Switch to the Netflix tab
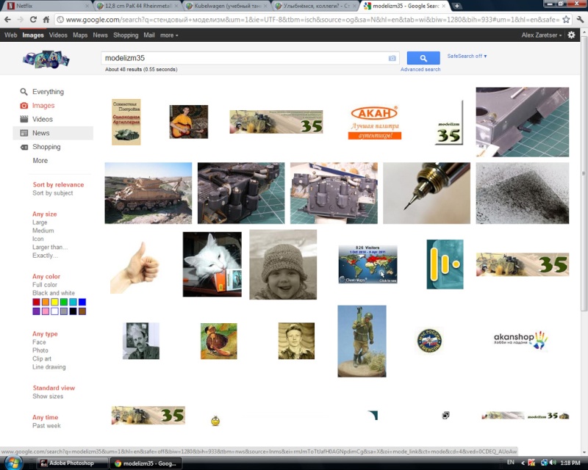Image resolution: width=588 pixels, height=470 pixels. point(48,6)
